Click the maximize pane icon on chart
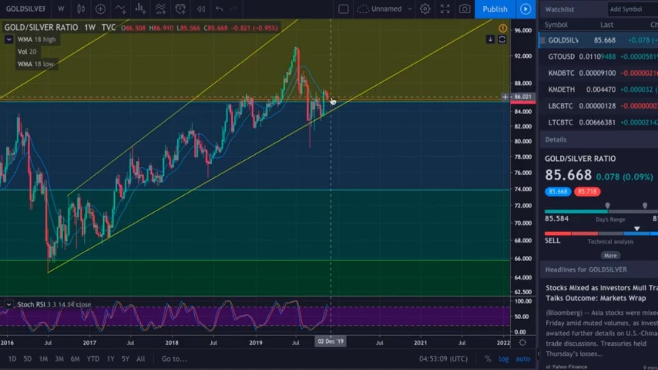The height and width of the screenshot is (370, 658). tap(502, 40)
